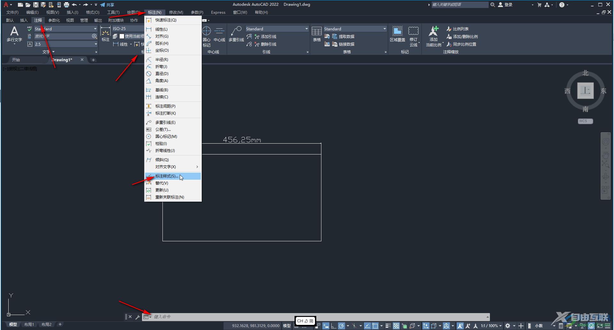Screen dimensions: 614x330
Task: Open the table style Standard dropdown
Action: coord(355,29)
